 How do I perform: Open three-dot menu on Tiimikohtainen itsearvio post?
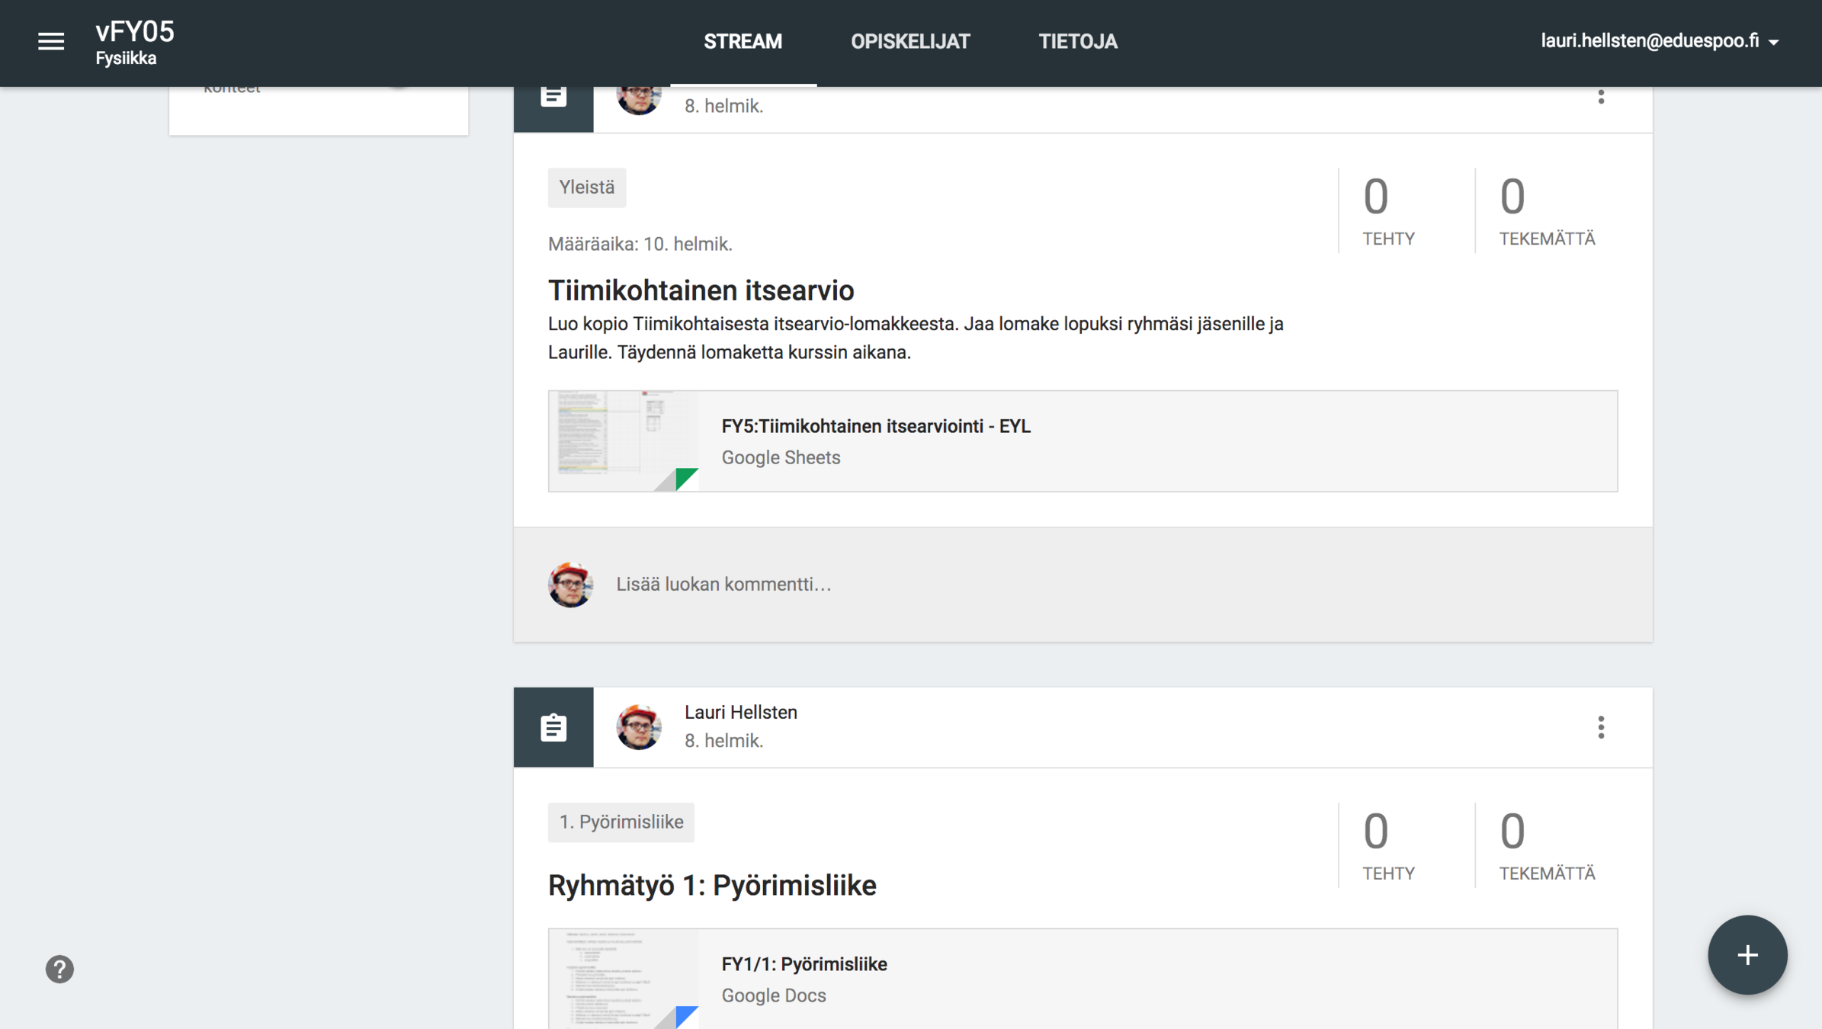pos(1600,97)
